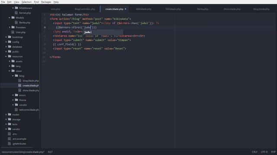
Task: Click the .env.example file icon
Action: (x=10, y=139)
